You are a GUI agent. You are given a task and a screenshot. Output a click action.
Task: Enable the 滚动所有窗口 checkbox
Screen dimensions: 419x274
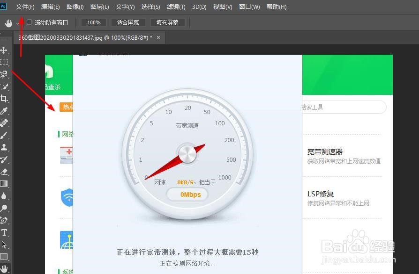[30, 22]
